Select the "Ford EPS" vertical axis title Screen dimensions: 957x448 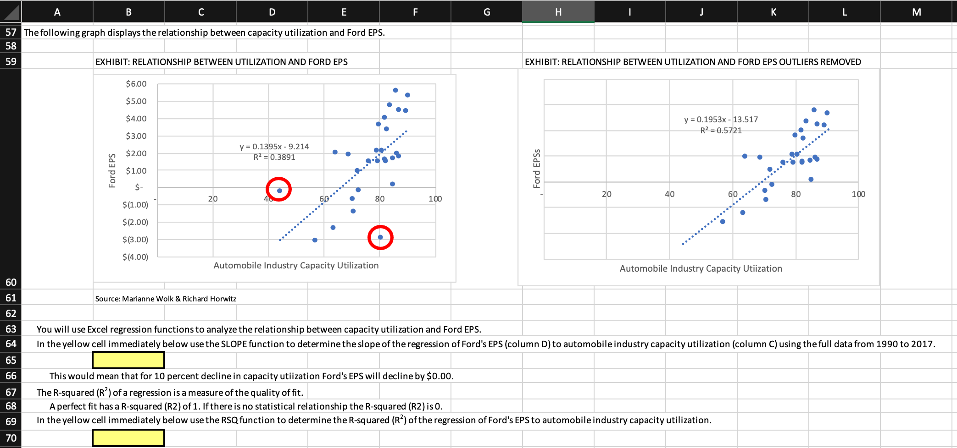tap(112, 170)
